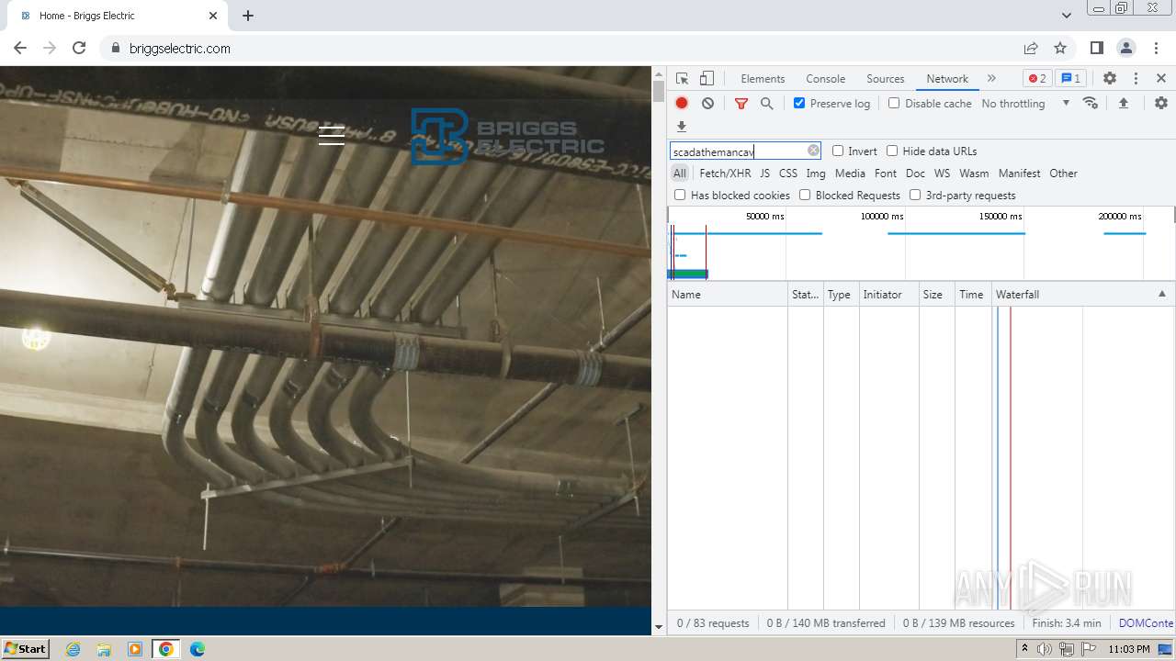1176x661 pixels.
Task: Click the DevTools inspect element picker icon
Action: 682,78
